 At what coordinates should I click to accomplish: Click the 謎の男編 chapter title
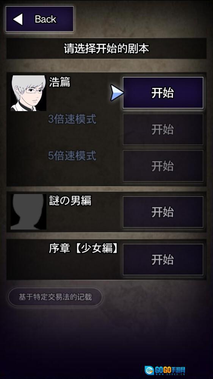point(70,200)
